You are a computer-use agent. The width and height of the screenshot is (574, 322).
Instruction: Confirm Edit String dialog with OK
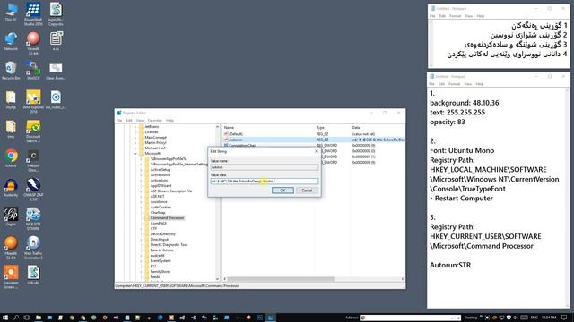tap(283, 191)
